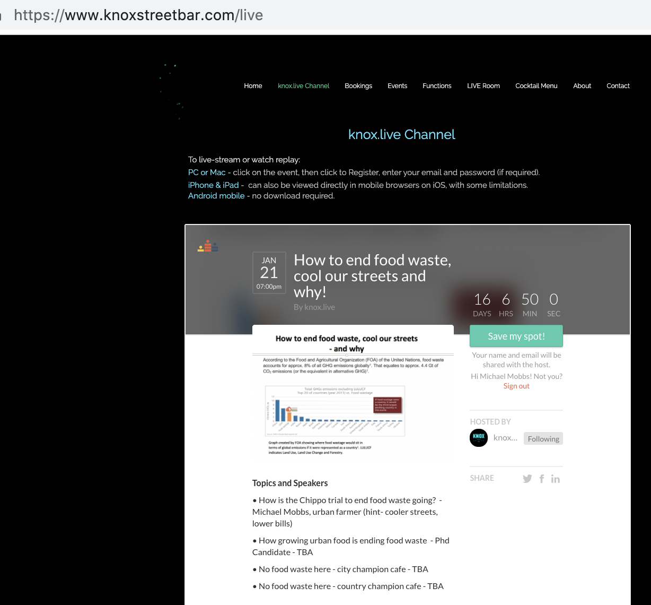Share event on Facebook
Image resolution: width=651 pixels, height=605 pixels.
pos(542,479)
